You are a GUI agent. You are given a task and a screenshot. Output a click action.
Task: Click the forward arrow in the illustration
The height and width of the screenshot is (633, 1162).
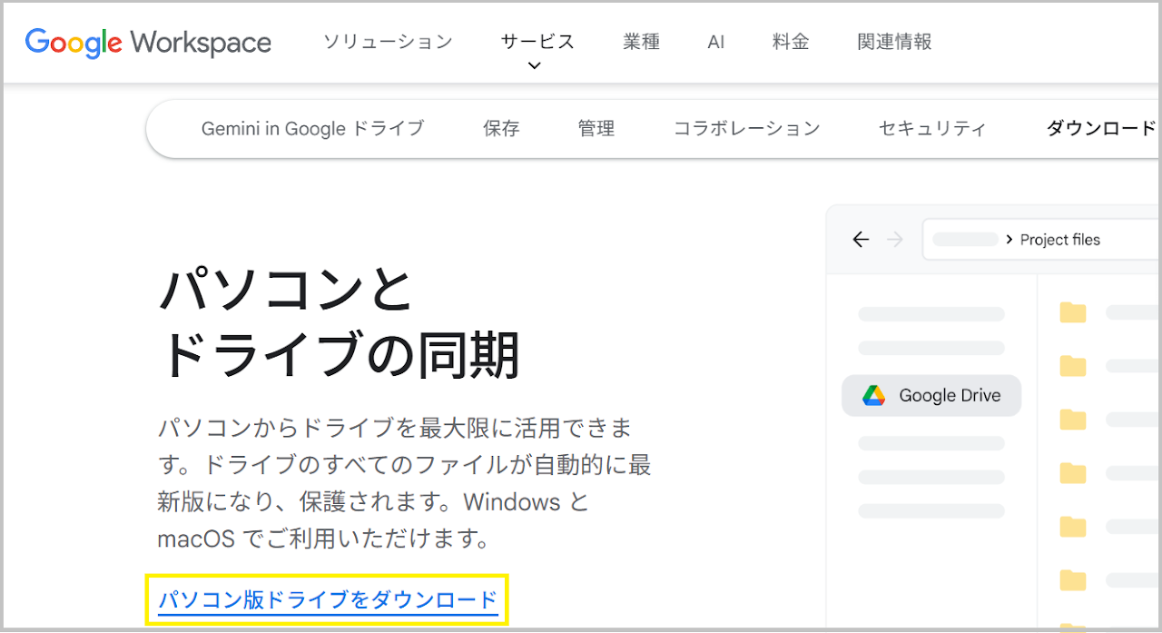click(x=895, y=240)
